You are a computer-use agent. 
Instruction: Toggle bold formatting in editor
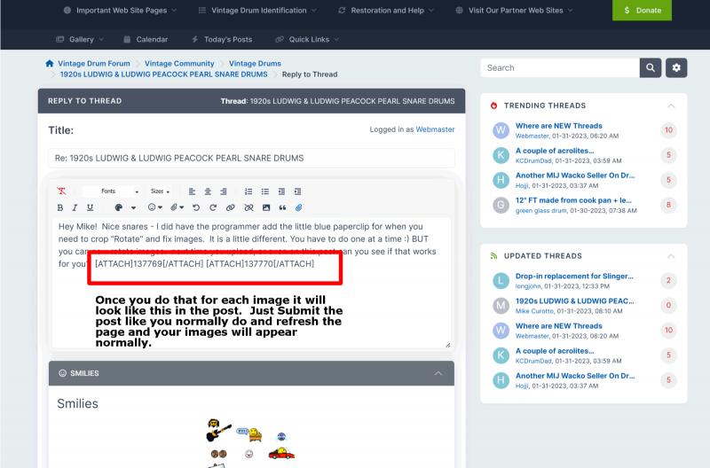coord(61,207)
